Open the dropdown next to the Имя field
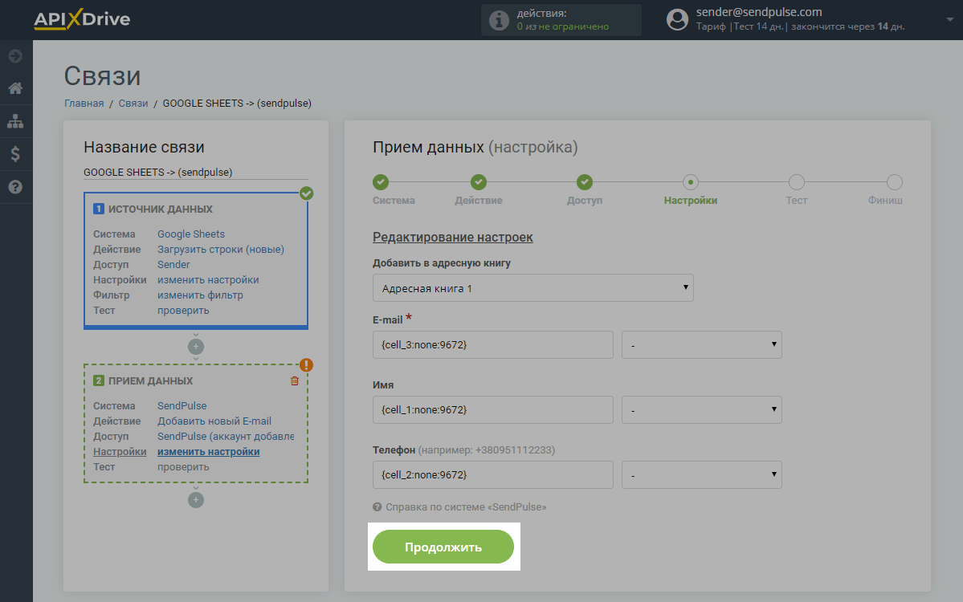963x602 pixels. pos(701,410)
